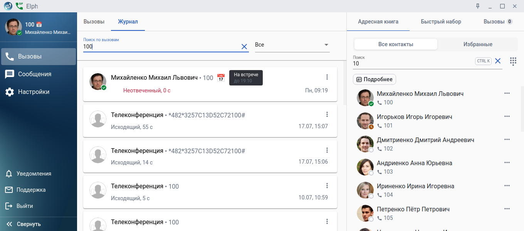
Task: Click the dial pad grid icon
Action: click(x=513, y=61)
